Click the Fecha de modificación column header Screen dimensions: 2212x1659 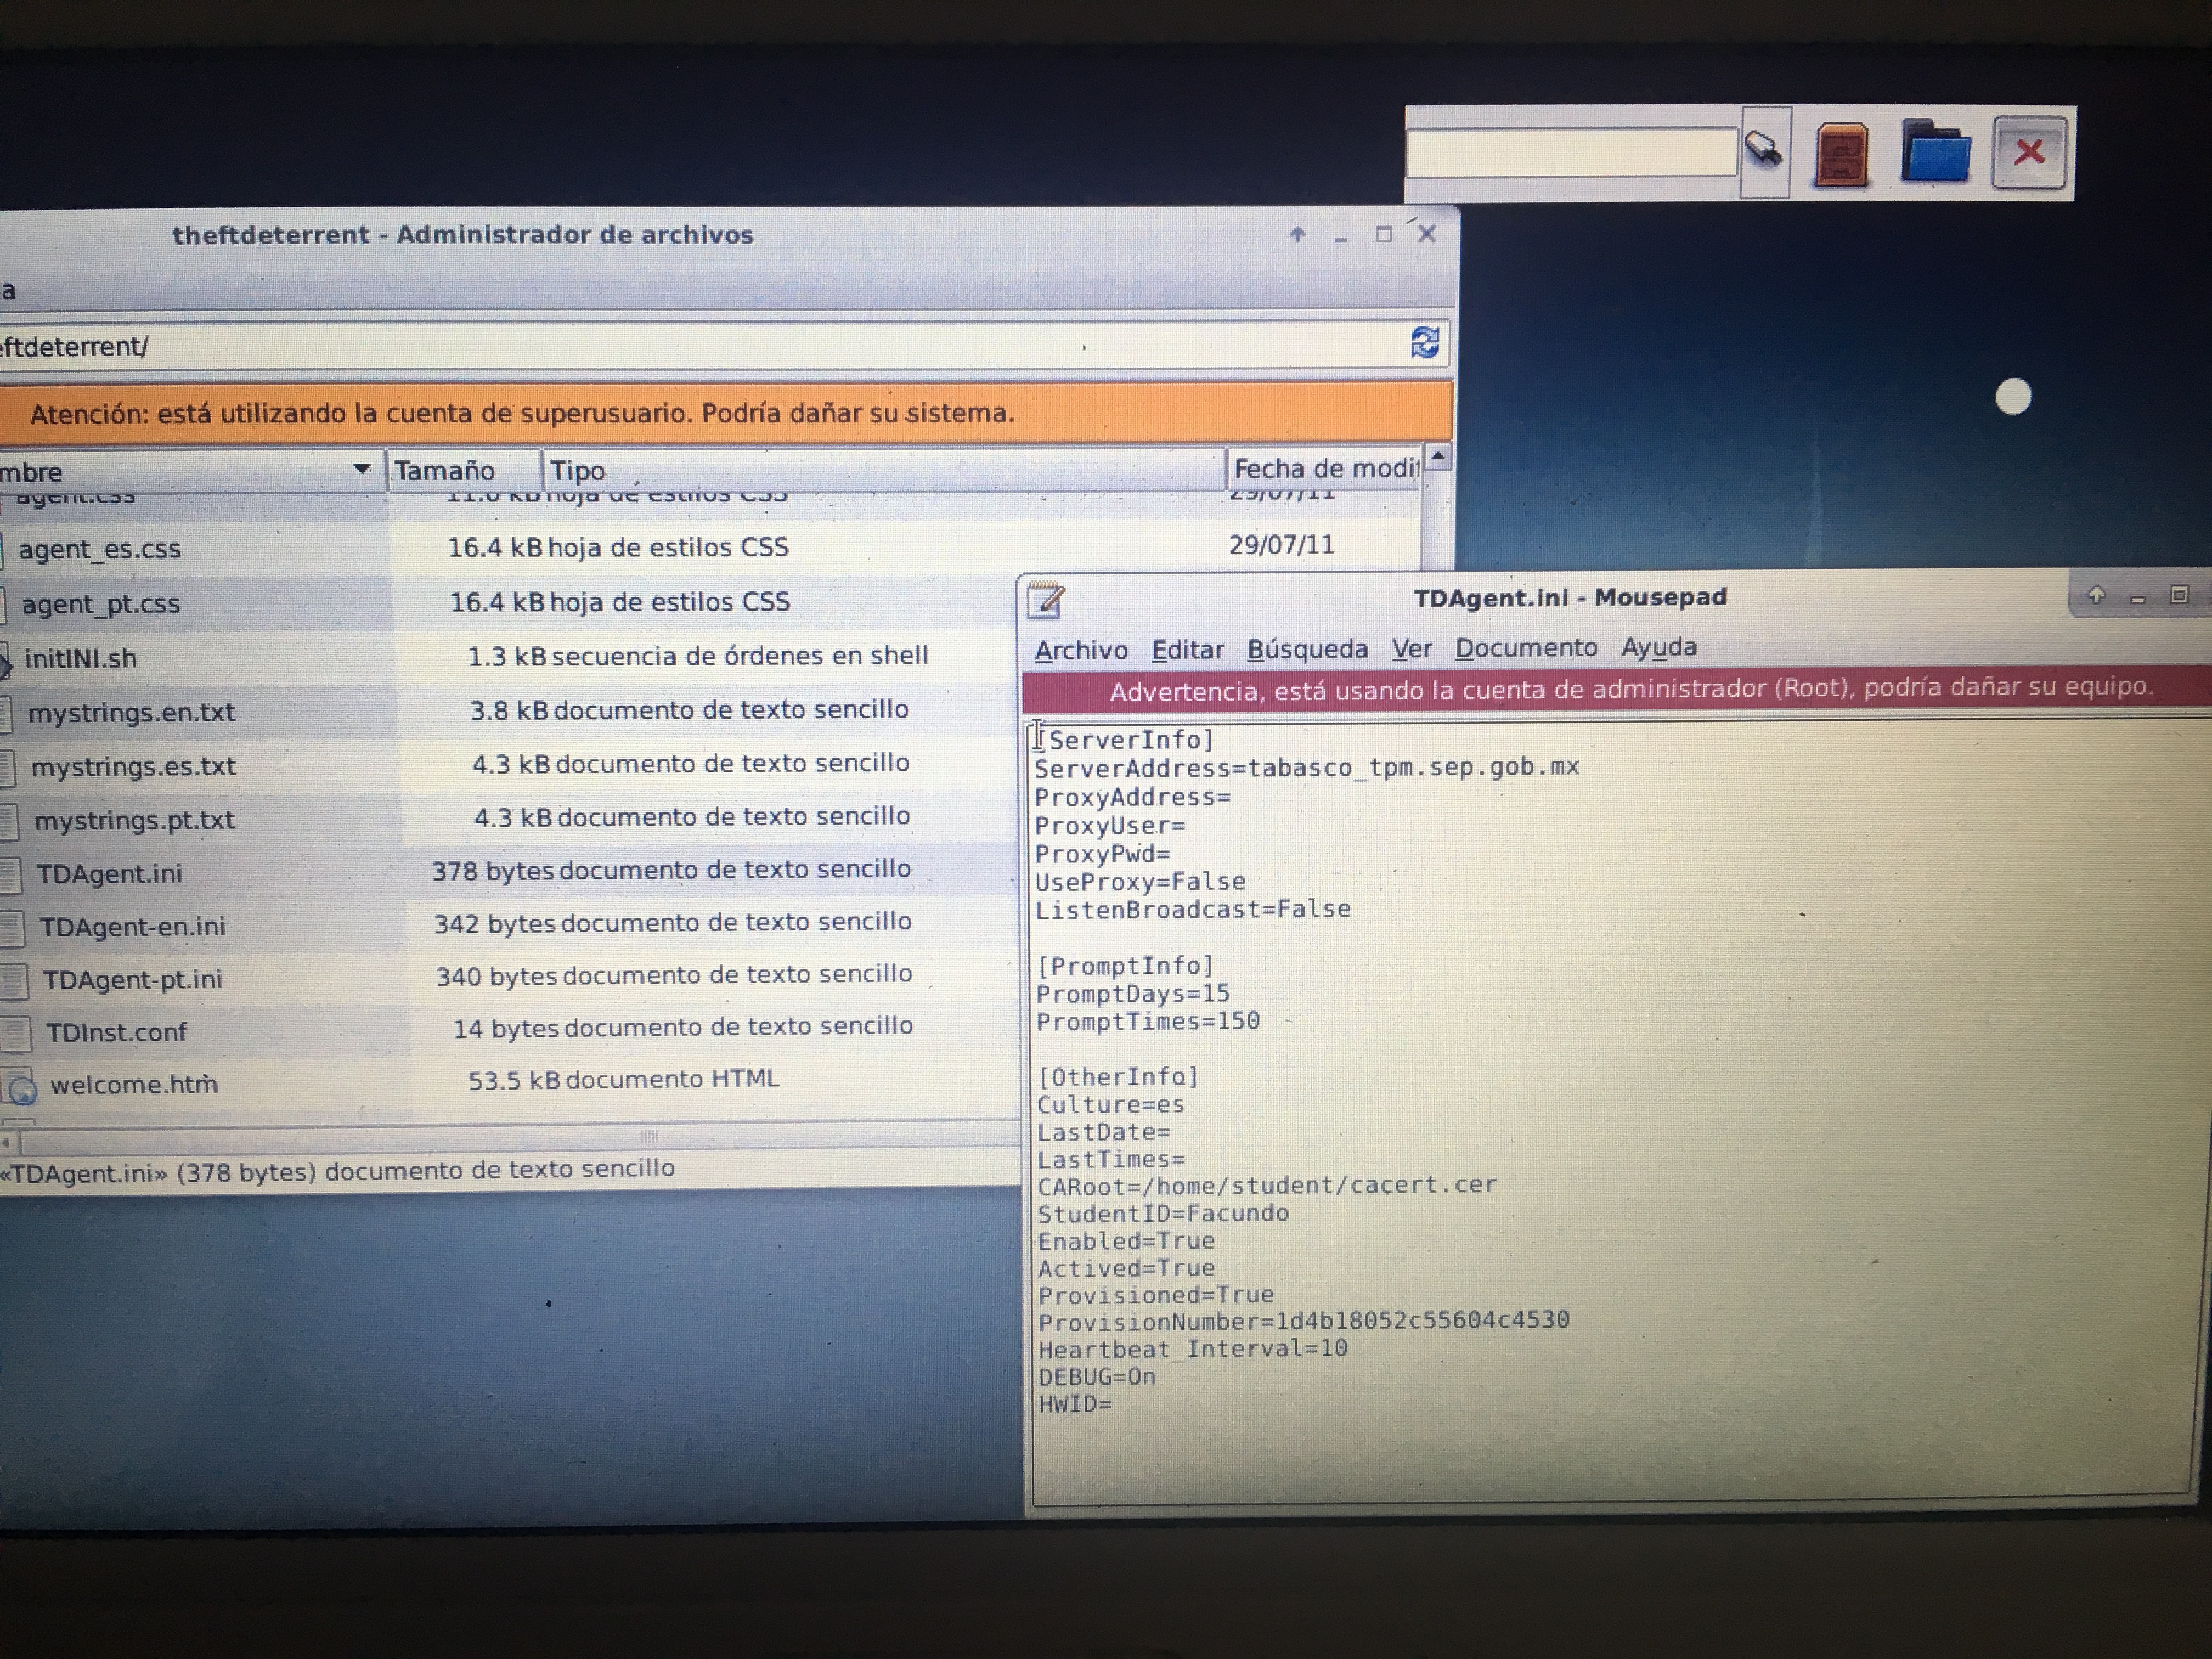pos(1322,468)
